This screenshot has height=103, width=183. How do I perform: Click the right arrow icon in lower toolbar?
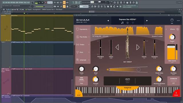coord(58,6)
